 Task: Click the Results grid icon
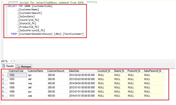[3, 66]
